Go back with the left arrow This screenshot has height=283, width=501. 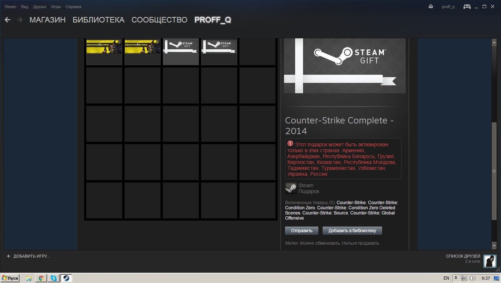7,20
